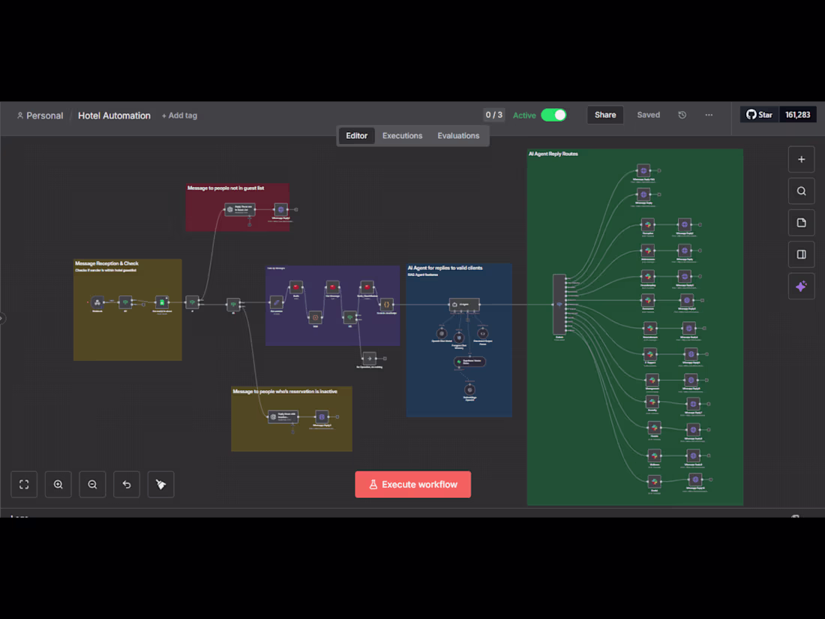This screenshot has height=619, width=825.
Task: Switch to the Executions tab
Action: pyautogui.click(x=402, y=136)
